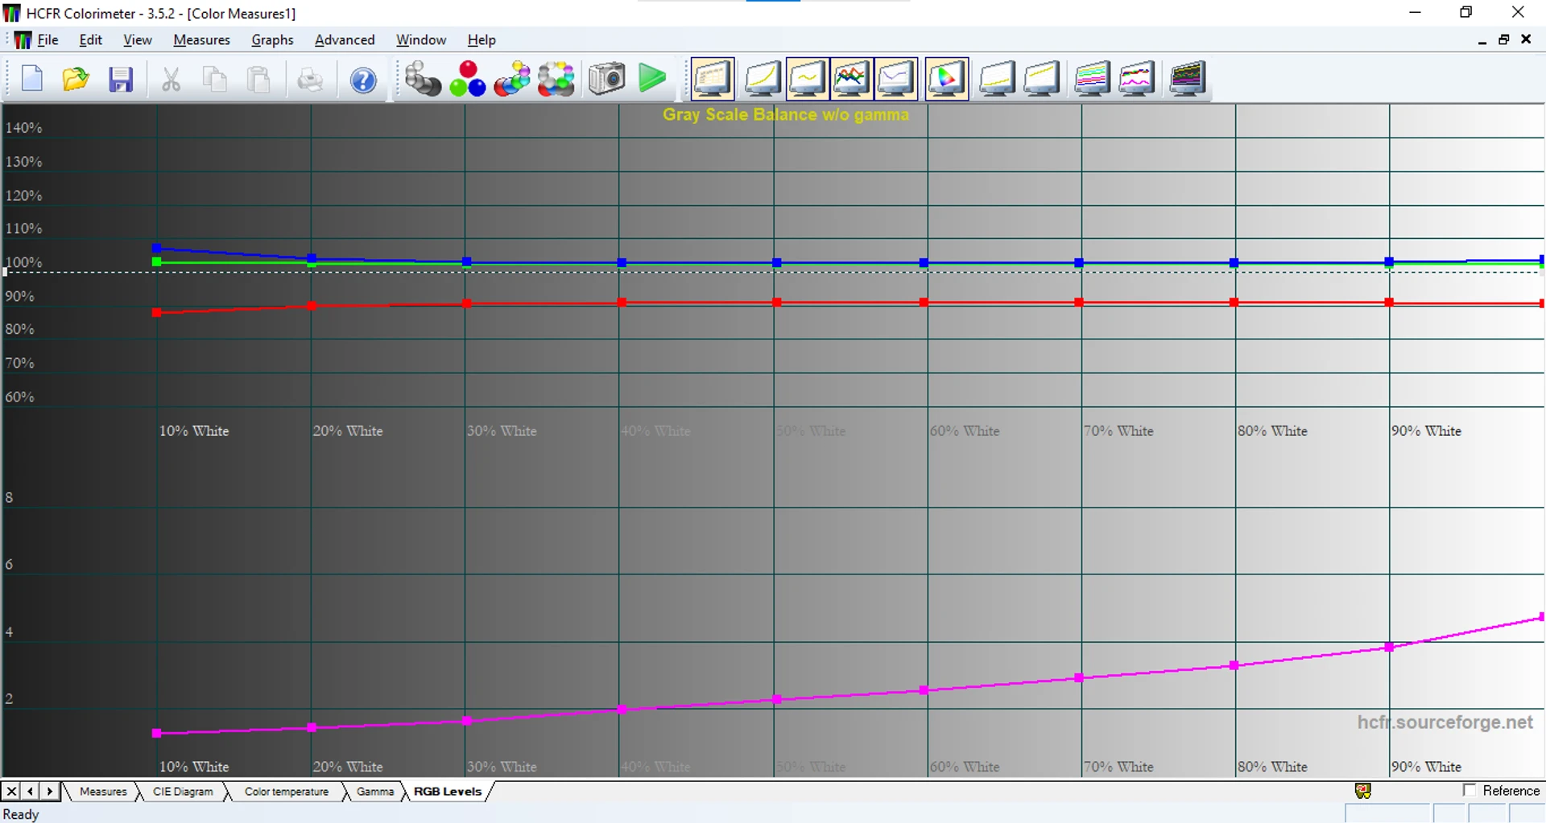Click the Paste clipboard icon
Screen dimensions: 1546x823
click(x=259, y=79)
